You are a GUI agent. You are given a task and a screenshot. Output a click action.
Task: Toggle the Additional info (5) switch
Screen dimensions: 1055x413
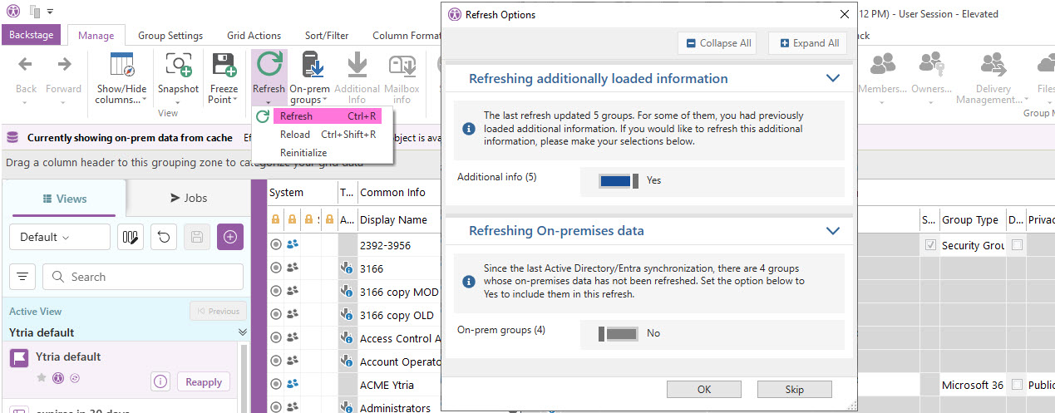click(619, 180)
